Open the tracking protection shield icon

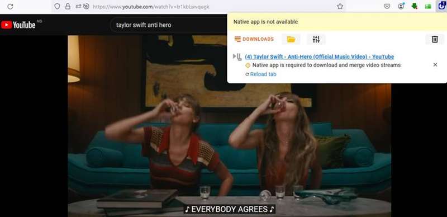(x=57, y=6)
